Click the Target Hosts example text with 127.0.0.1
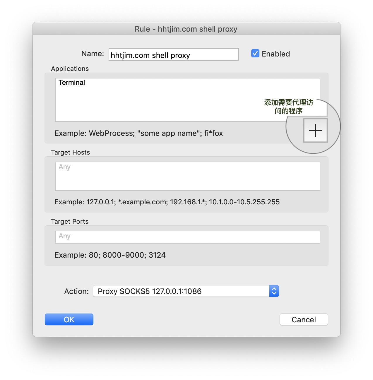Viewport: 373px width, 380px height. pyautogui.click(x=167, y=202)
